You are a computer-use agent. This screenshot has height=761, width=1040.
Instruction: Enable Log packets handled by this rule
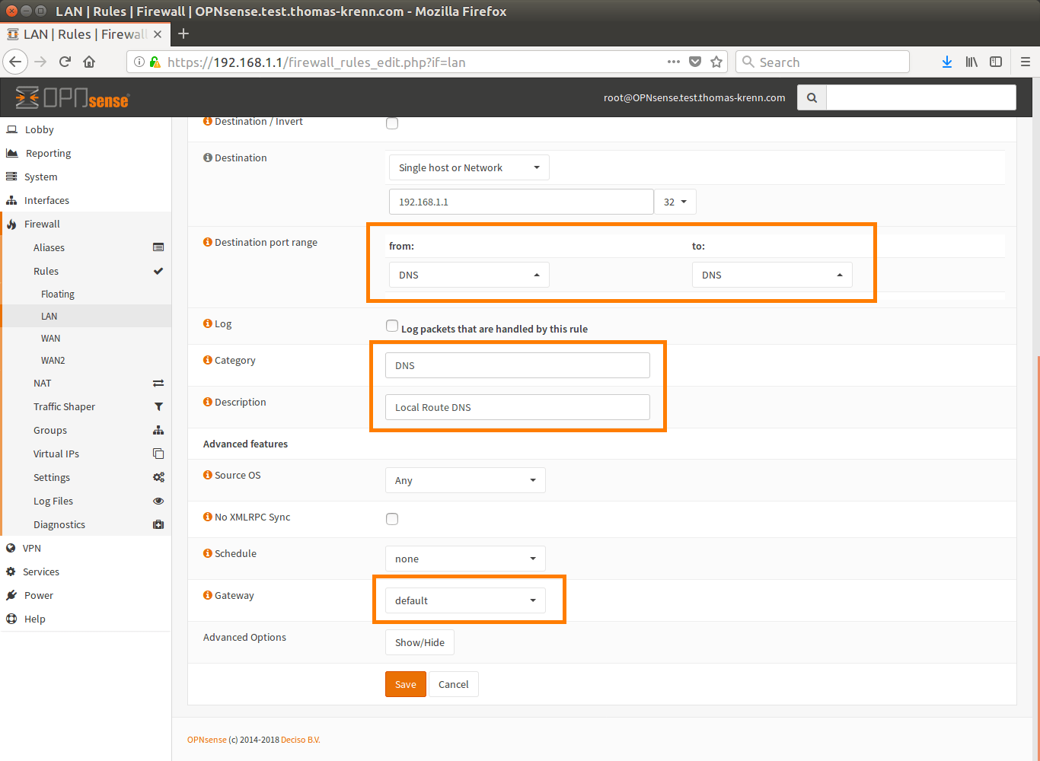[x=392, y=326]
